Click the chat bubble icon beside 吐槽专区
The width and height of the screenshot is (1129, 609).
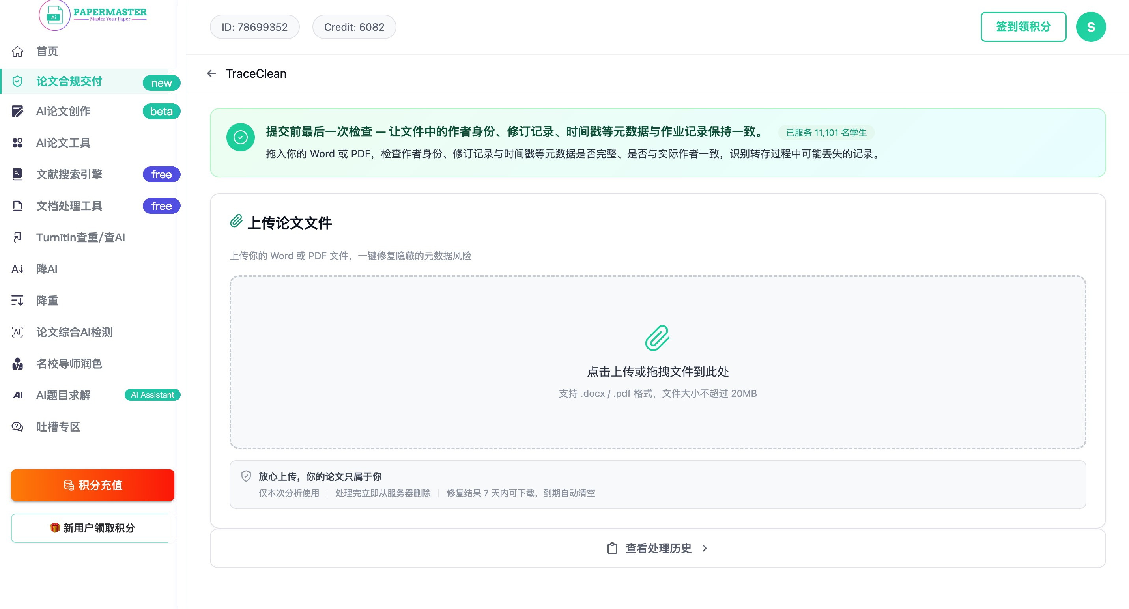point(17,427)
